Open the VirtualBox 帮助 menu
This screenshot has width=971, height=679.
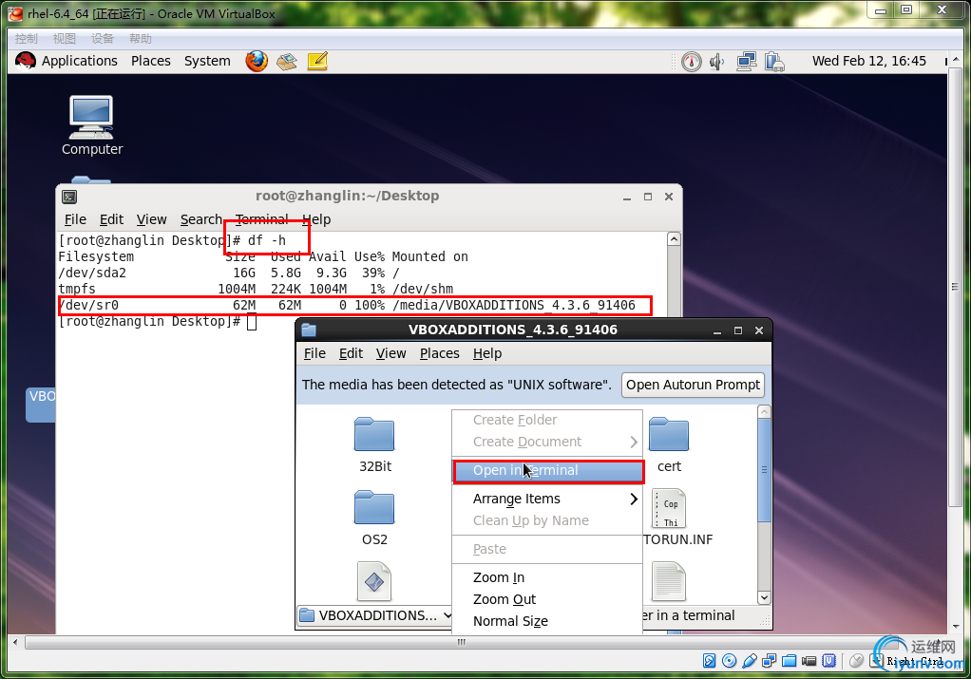pos(140,38)
